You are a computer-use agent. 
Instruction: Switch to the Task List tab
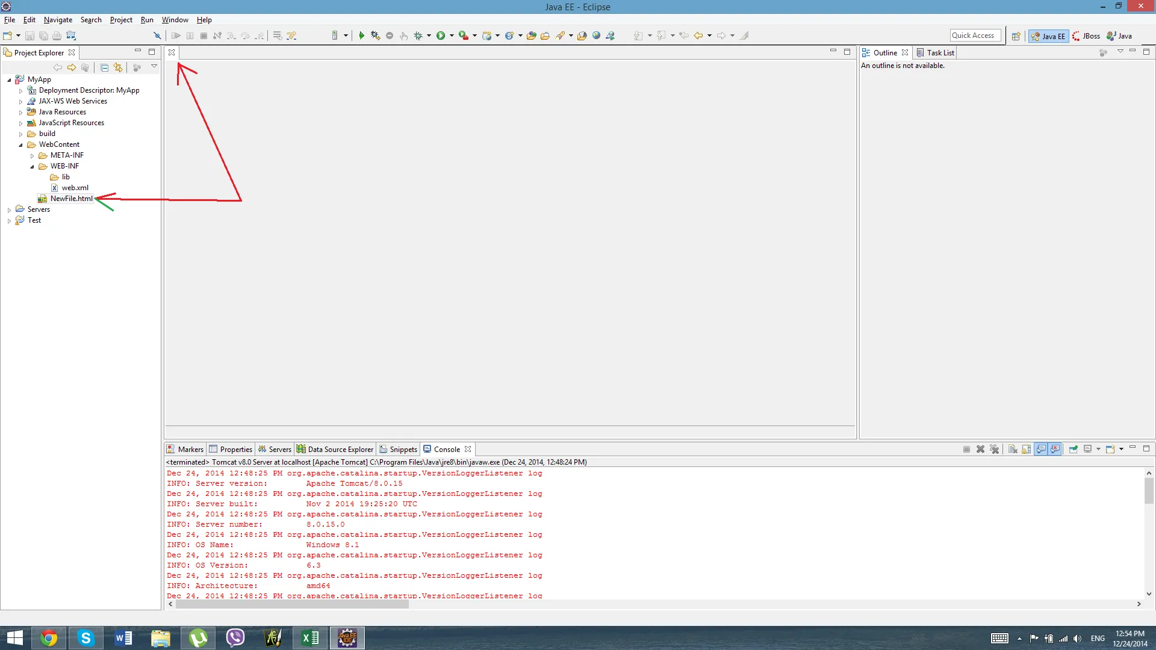(936, 53)
